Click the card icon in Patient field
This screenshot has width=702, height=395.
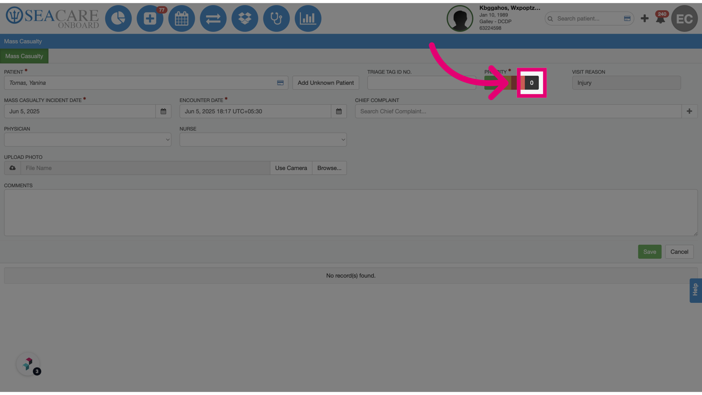(280, 83)
